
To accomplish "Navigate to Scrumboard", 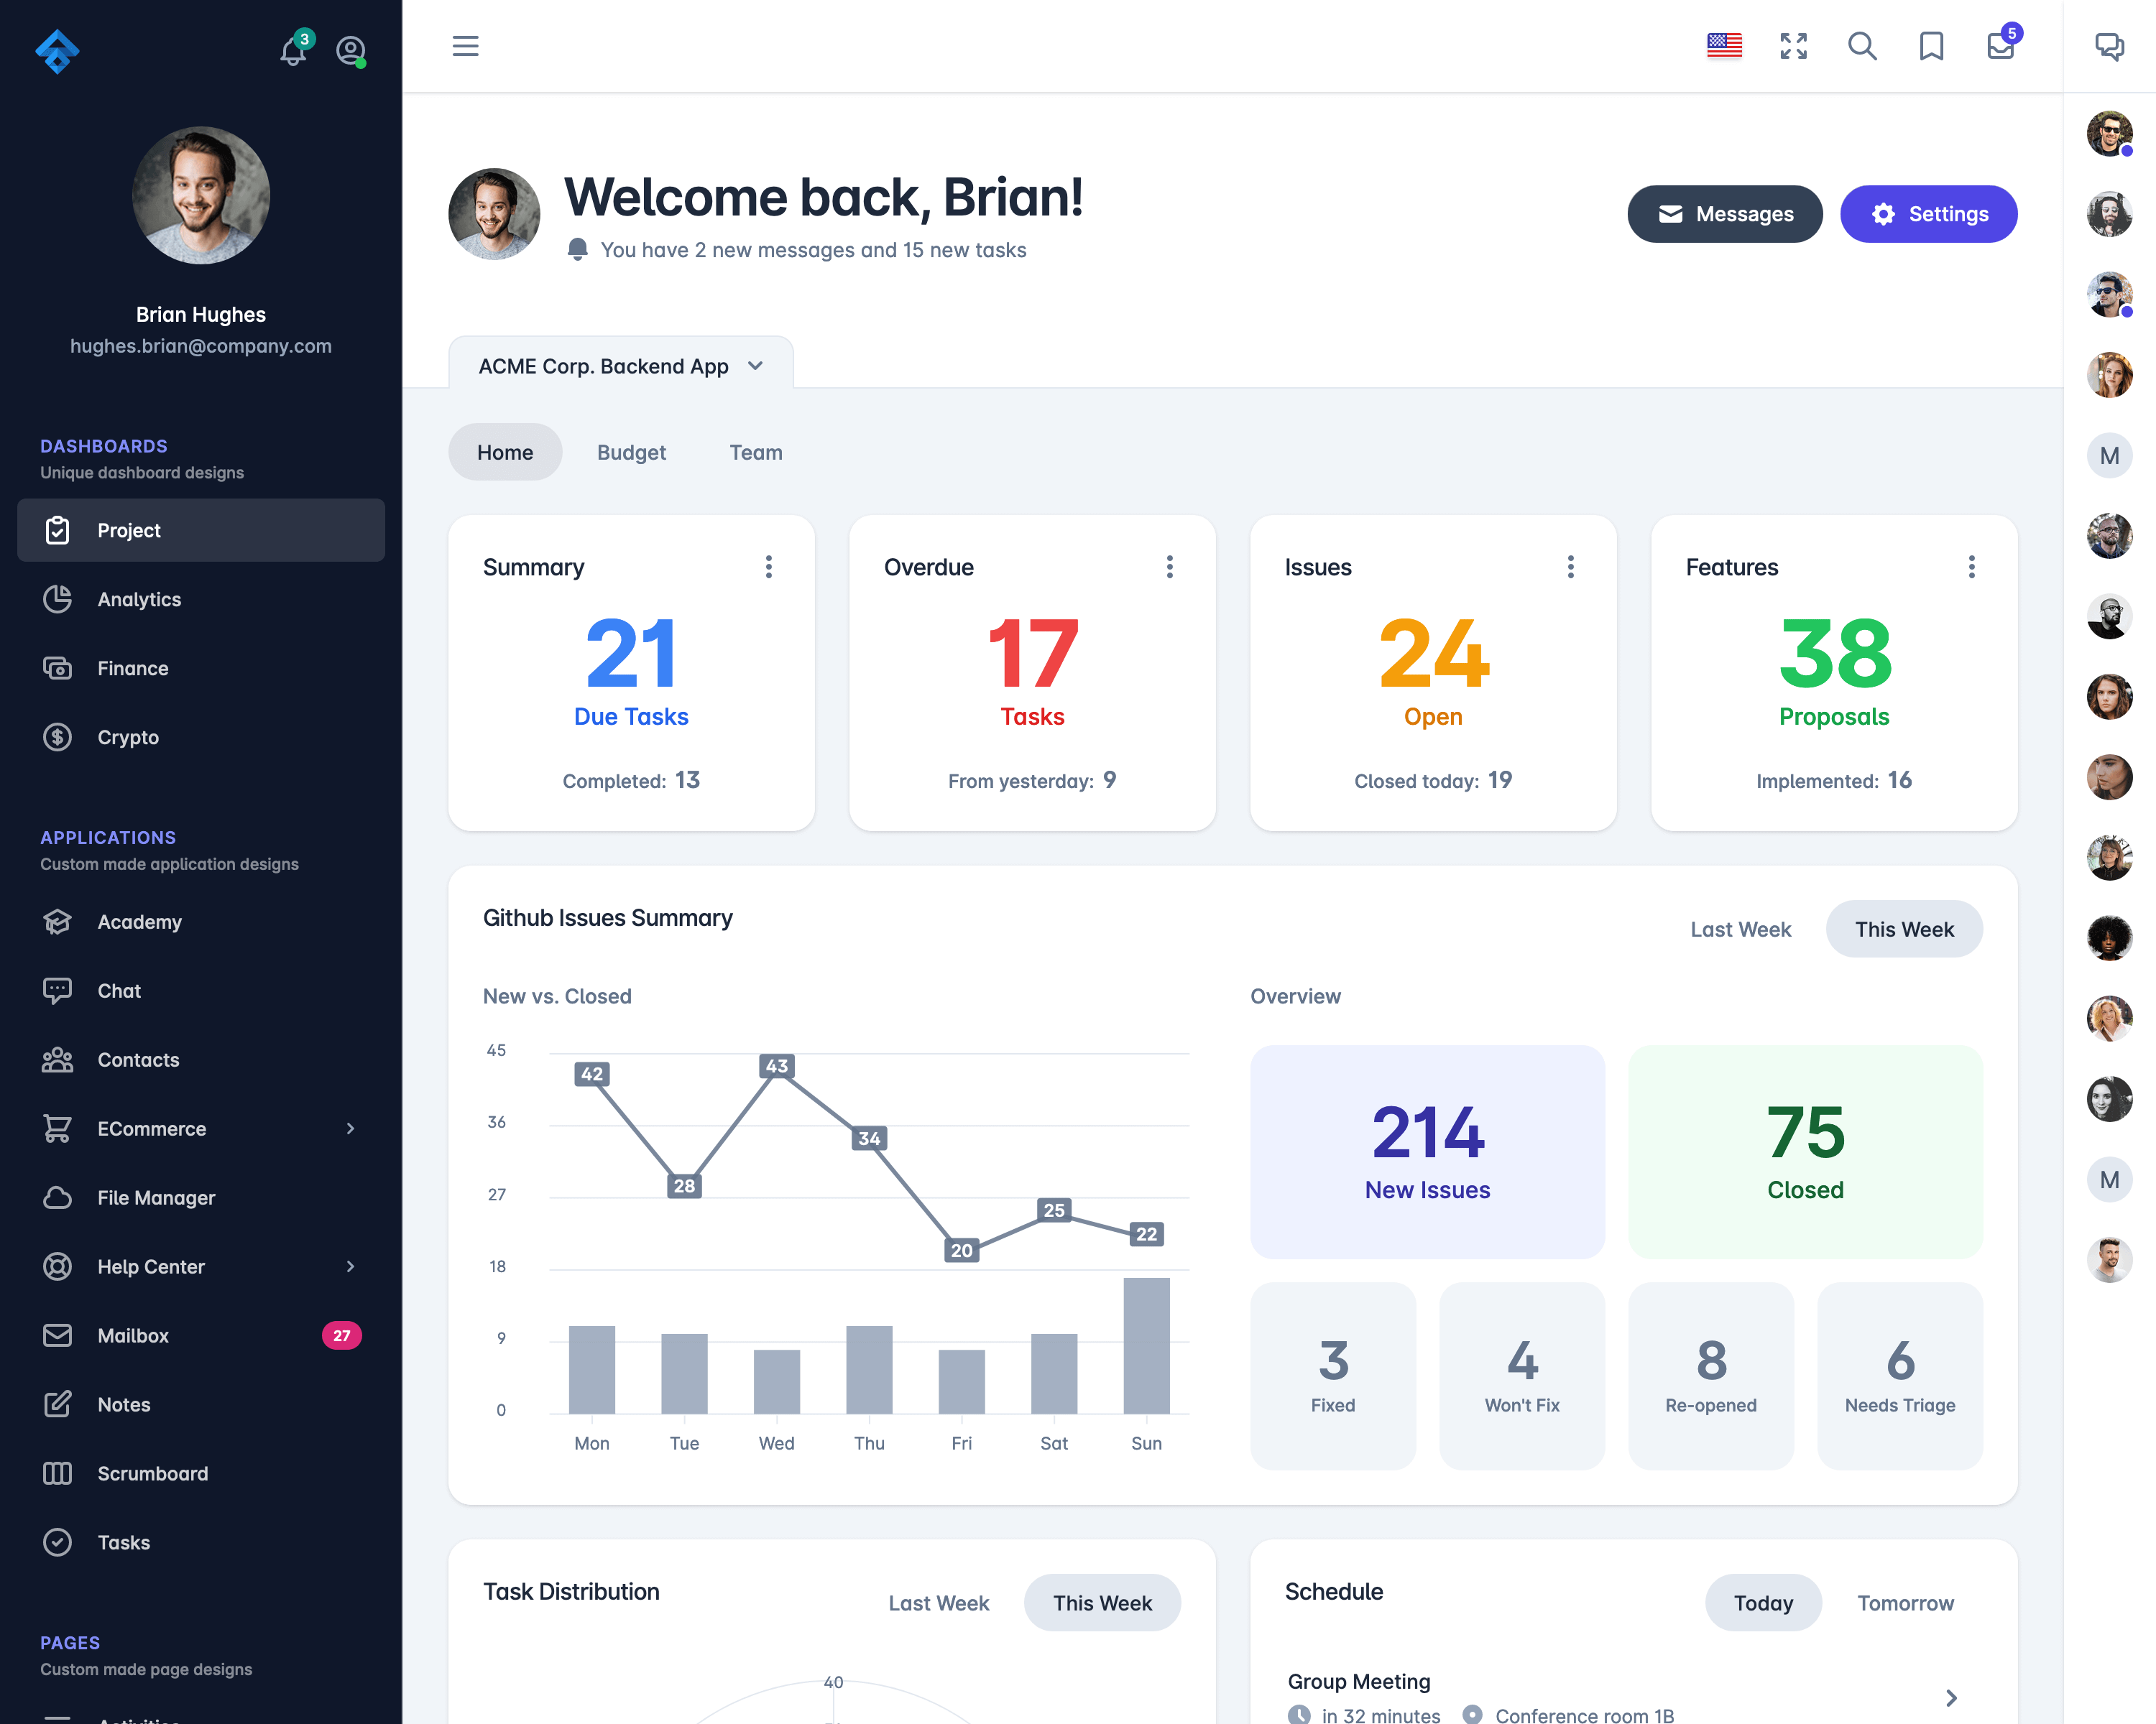I will [x=153, y=1473].
